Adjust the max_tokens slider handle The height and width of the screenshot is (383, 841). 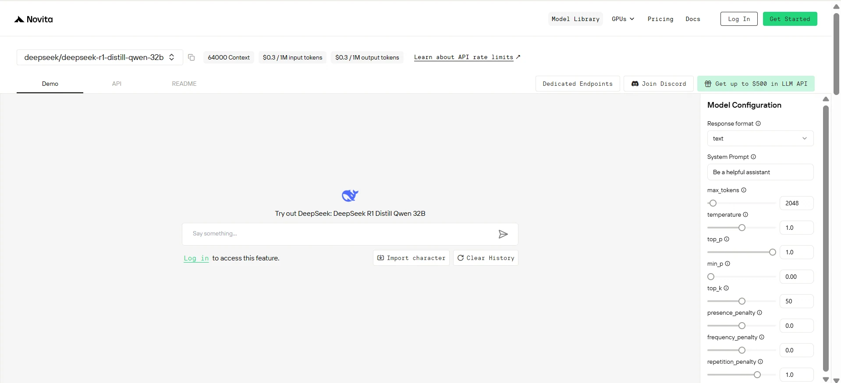click(713, 203)
